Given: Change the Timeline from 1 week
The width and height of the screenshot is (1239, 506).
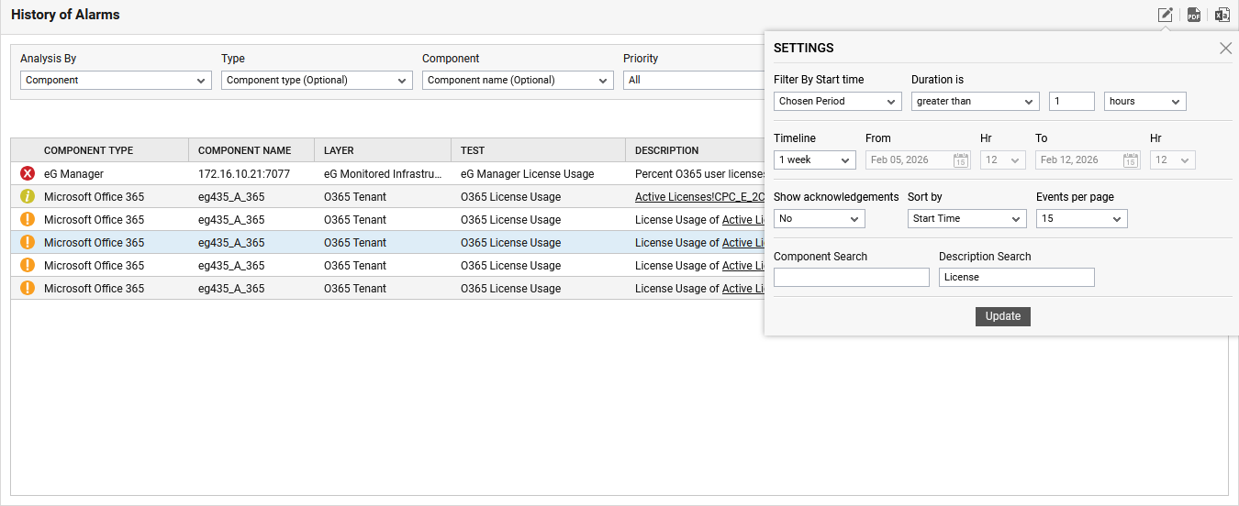Looking at the screenshot, I should tap(814, 159).
